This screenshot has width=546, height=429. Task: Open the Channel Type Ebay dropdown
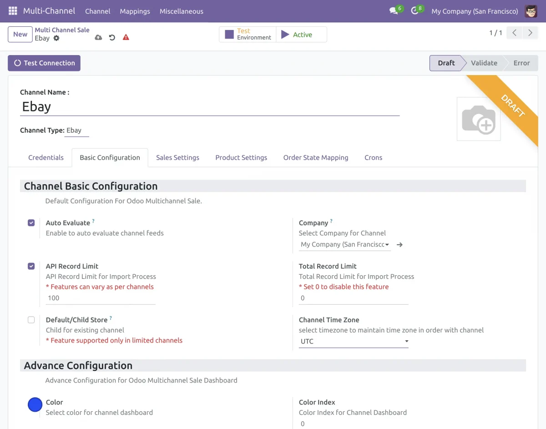pyautogui.click(x=76, y=131)
